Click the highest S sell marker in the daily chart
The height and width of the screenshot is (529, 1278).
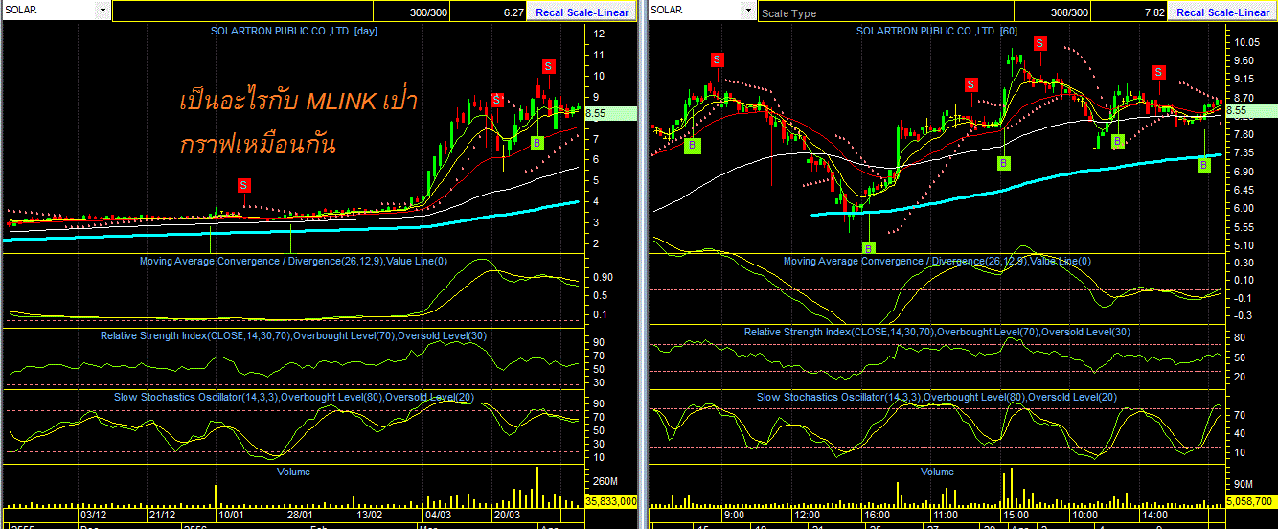click(x=549, y=66)
